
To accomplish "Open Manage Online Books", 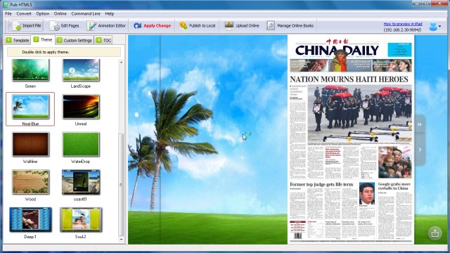I will click(290, 26).
